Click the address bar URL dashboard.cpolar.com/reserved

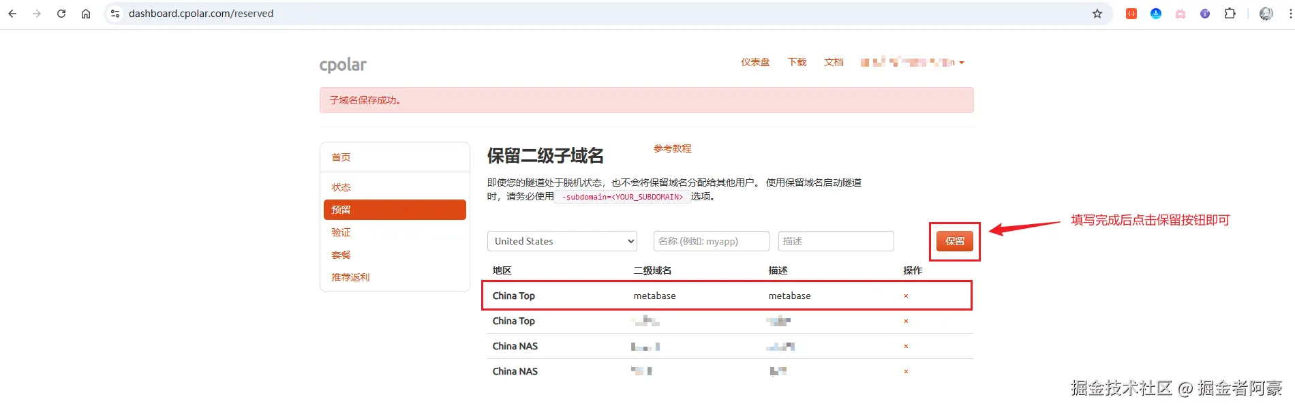201,14
